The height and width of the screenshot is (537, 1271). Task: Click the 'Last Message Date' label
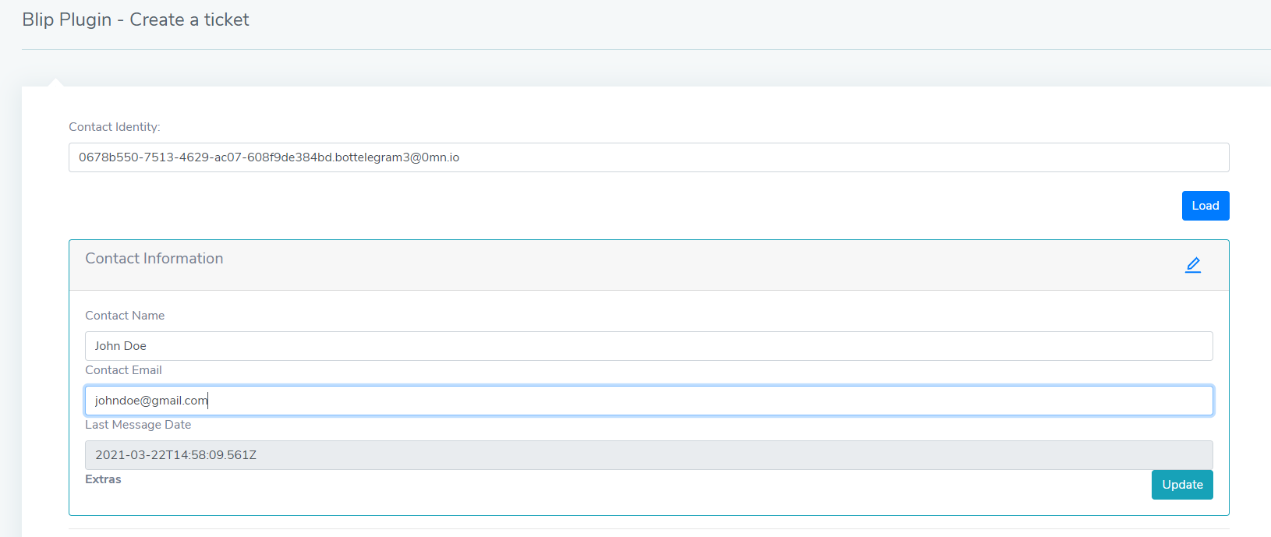coord(138,425)
